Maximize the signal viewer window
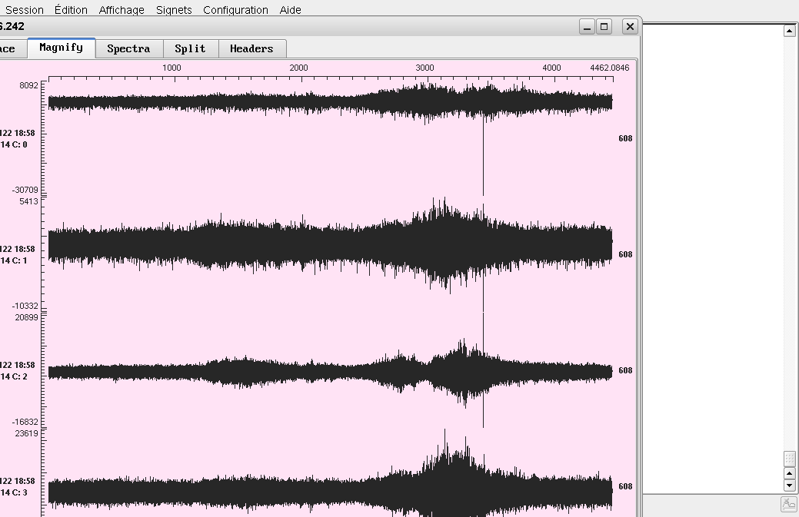 pyautogui.click(x=604, y=27)
